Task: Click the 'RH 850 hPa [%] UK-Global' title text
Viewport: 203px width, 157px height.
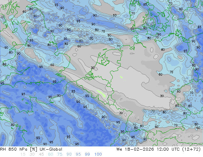Action: tap(31, 149)
